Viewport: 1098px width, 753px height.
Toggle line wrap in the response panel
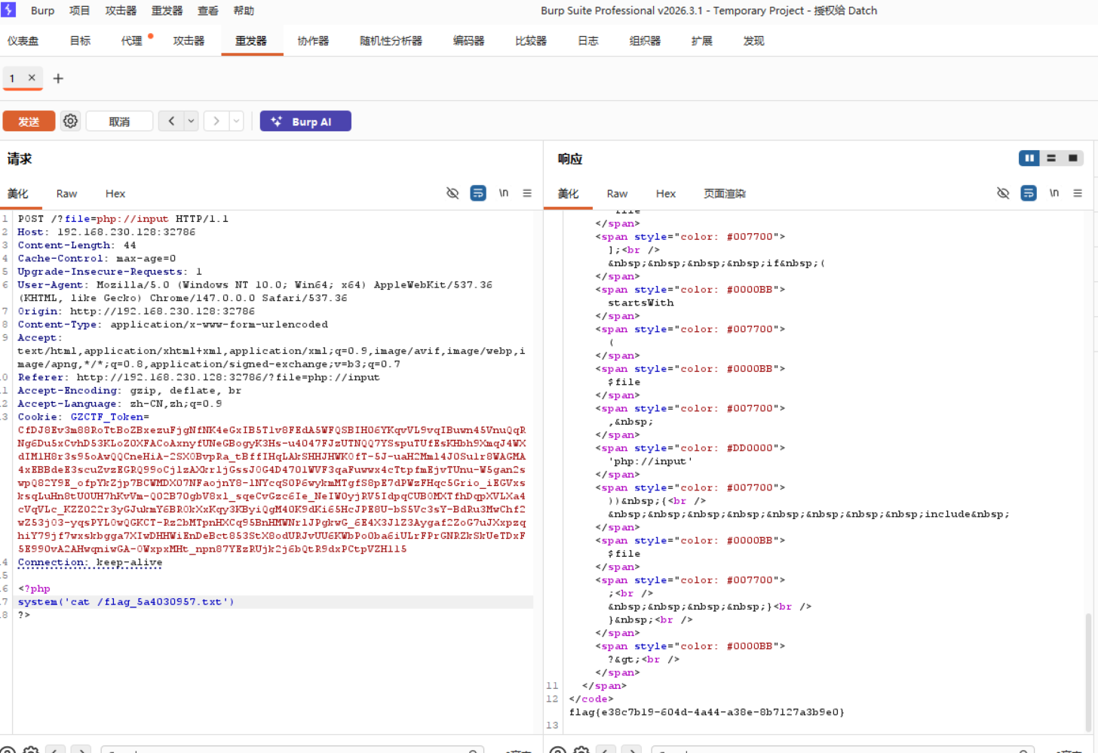click(x=1029, y=193)
